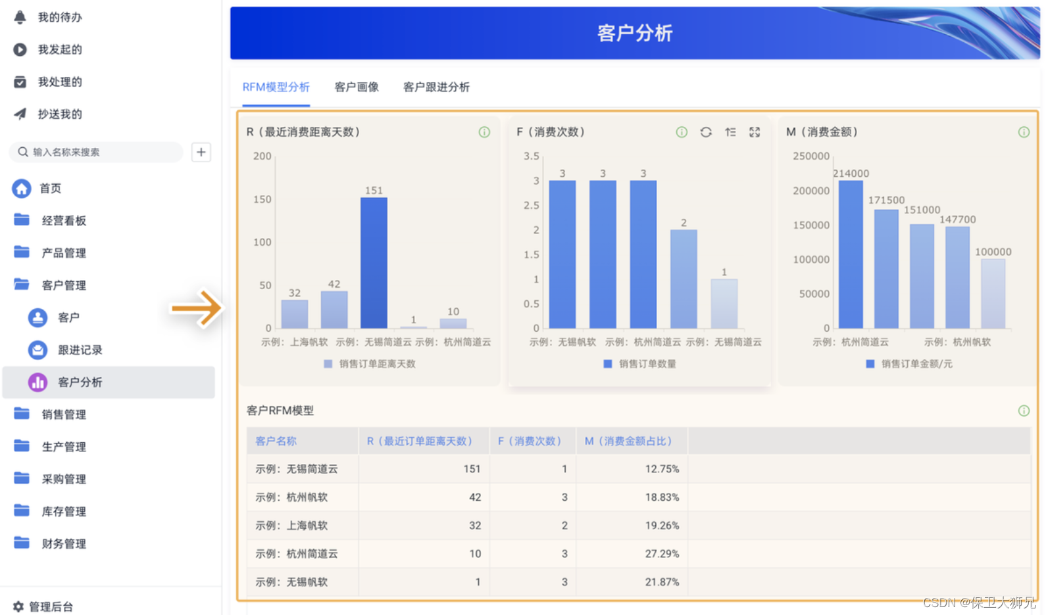Select table row 示例: 无锡帆软
The width and height of the screenshot is (1046, 615).
pos(638,581)
